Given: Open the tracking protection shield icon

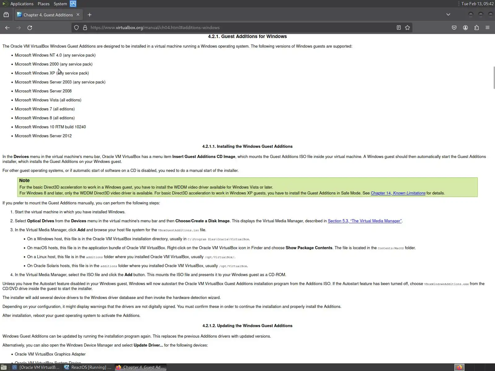Looking at the screenshot, I should coord(76,28).
